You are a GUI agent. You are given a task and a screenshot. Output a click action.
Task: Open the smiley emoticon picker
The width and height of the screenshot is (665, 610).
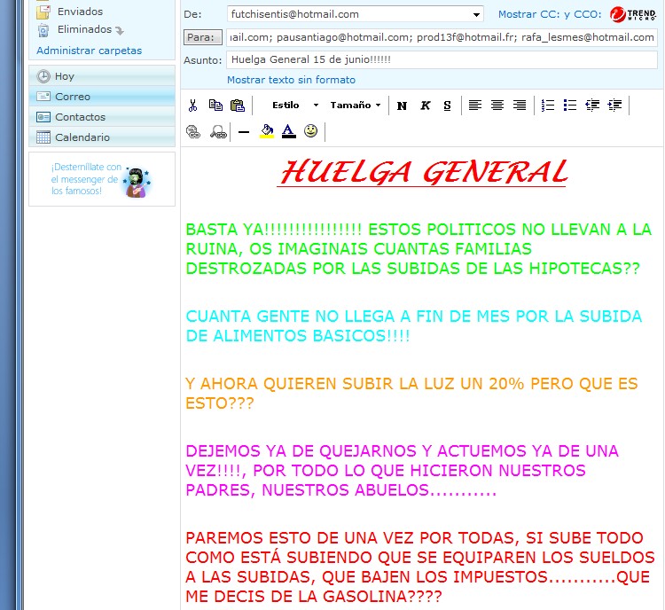310,131
